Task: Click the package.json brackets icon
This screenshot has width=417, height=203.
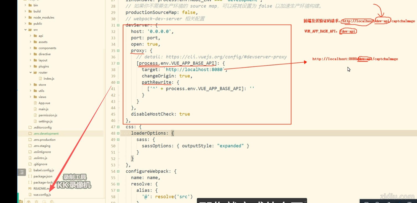Action: coord(30,176)
